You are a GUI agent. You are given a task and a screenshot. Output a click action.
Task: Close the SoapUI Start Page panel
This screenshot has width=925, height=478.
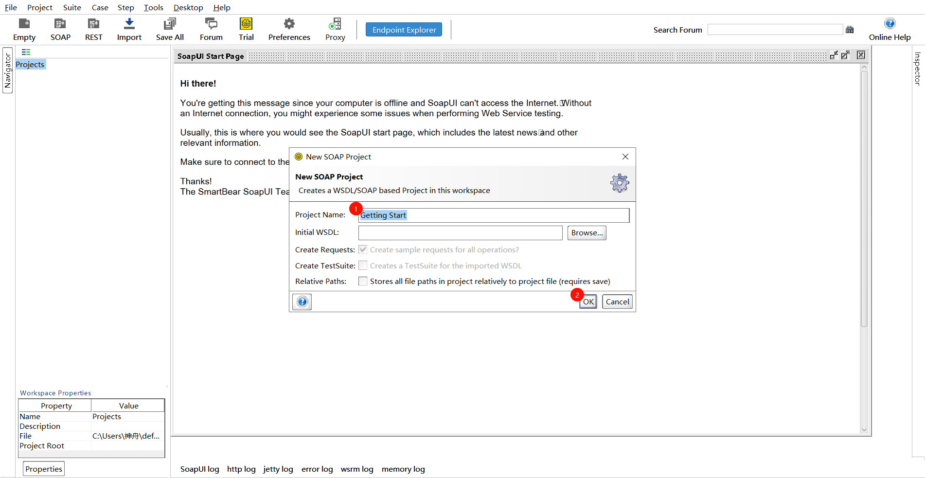point(861,55)
